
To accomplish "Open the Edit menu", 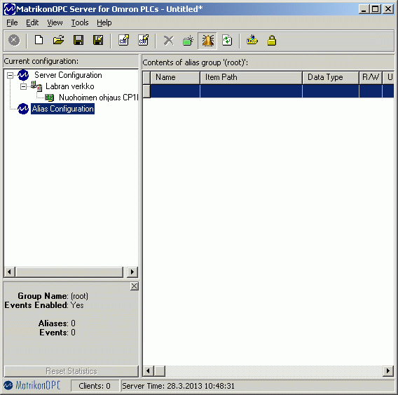I will click(32, 22).
